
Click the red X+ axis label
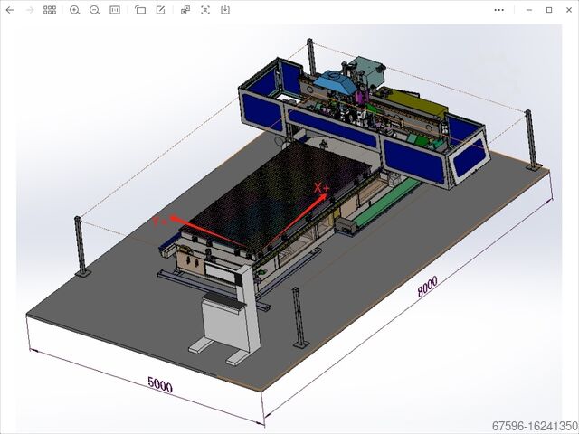click(321, 188)
